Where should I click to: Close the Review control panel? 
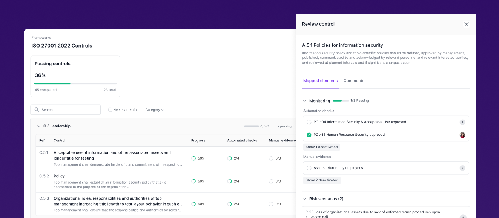tap(466, 24)
